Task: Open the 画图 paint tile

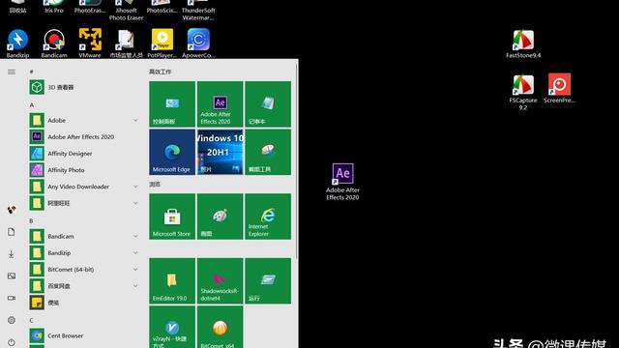Action: (x=220, y=217)
